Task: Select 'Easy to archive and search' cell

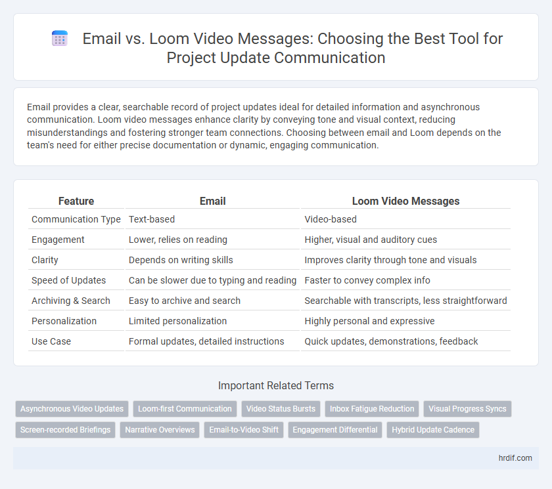Action: (213, 301)
